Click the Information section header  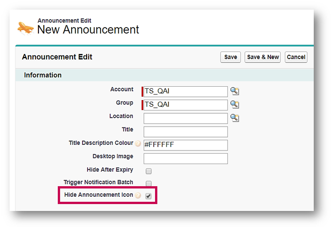tap(43, 75)
